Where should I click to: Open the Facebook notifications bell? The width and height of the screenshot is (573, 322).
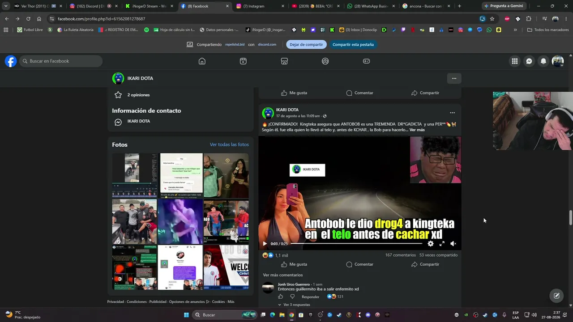[543, 61]
